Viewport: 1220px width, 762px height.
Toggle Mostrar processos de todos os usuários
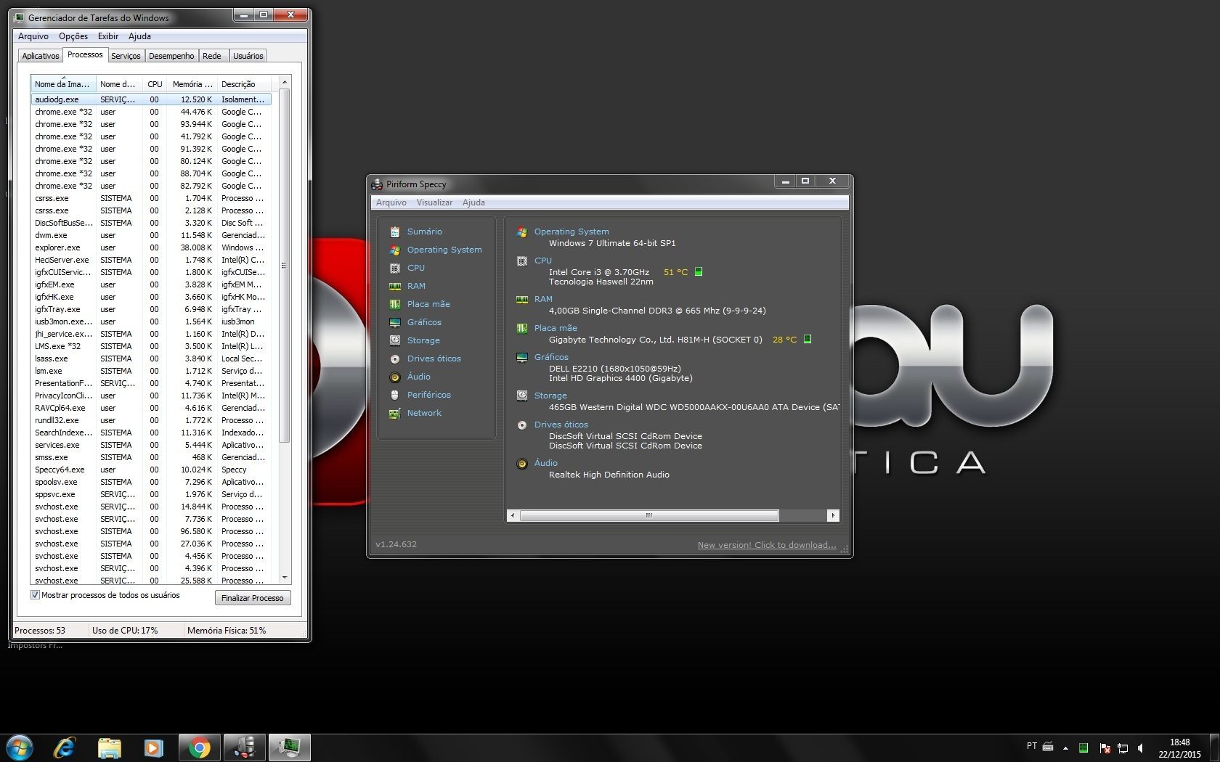pyautogui.click(x=35, y=595)
